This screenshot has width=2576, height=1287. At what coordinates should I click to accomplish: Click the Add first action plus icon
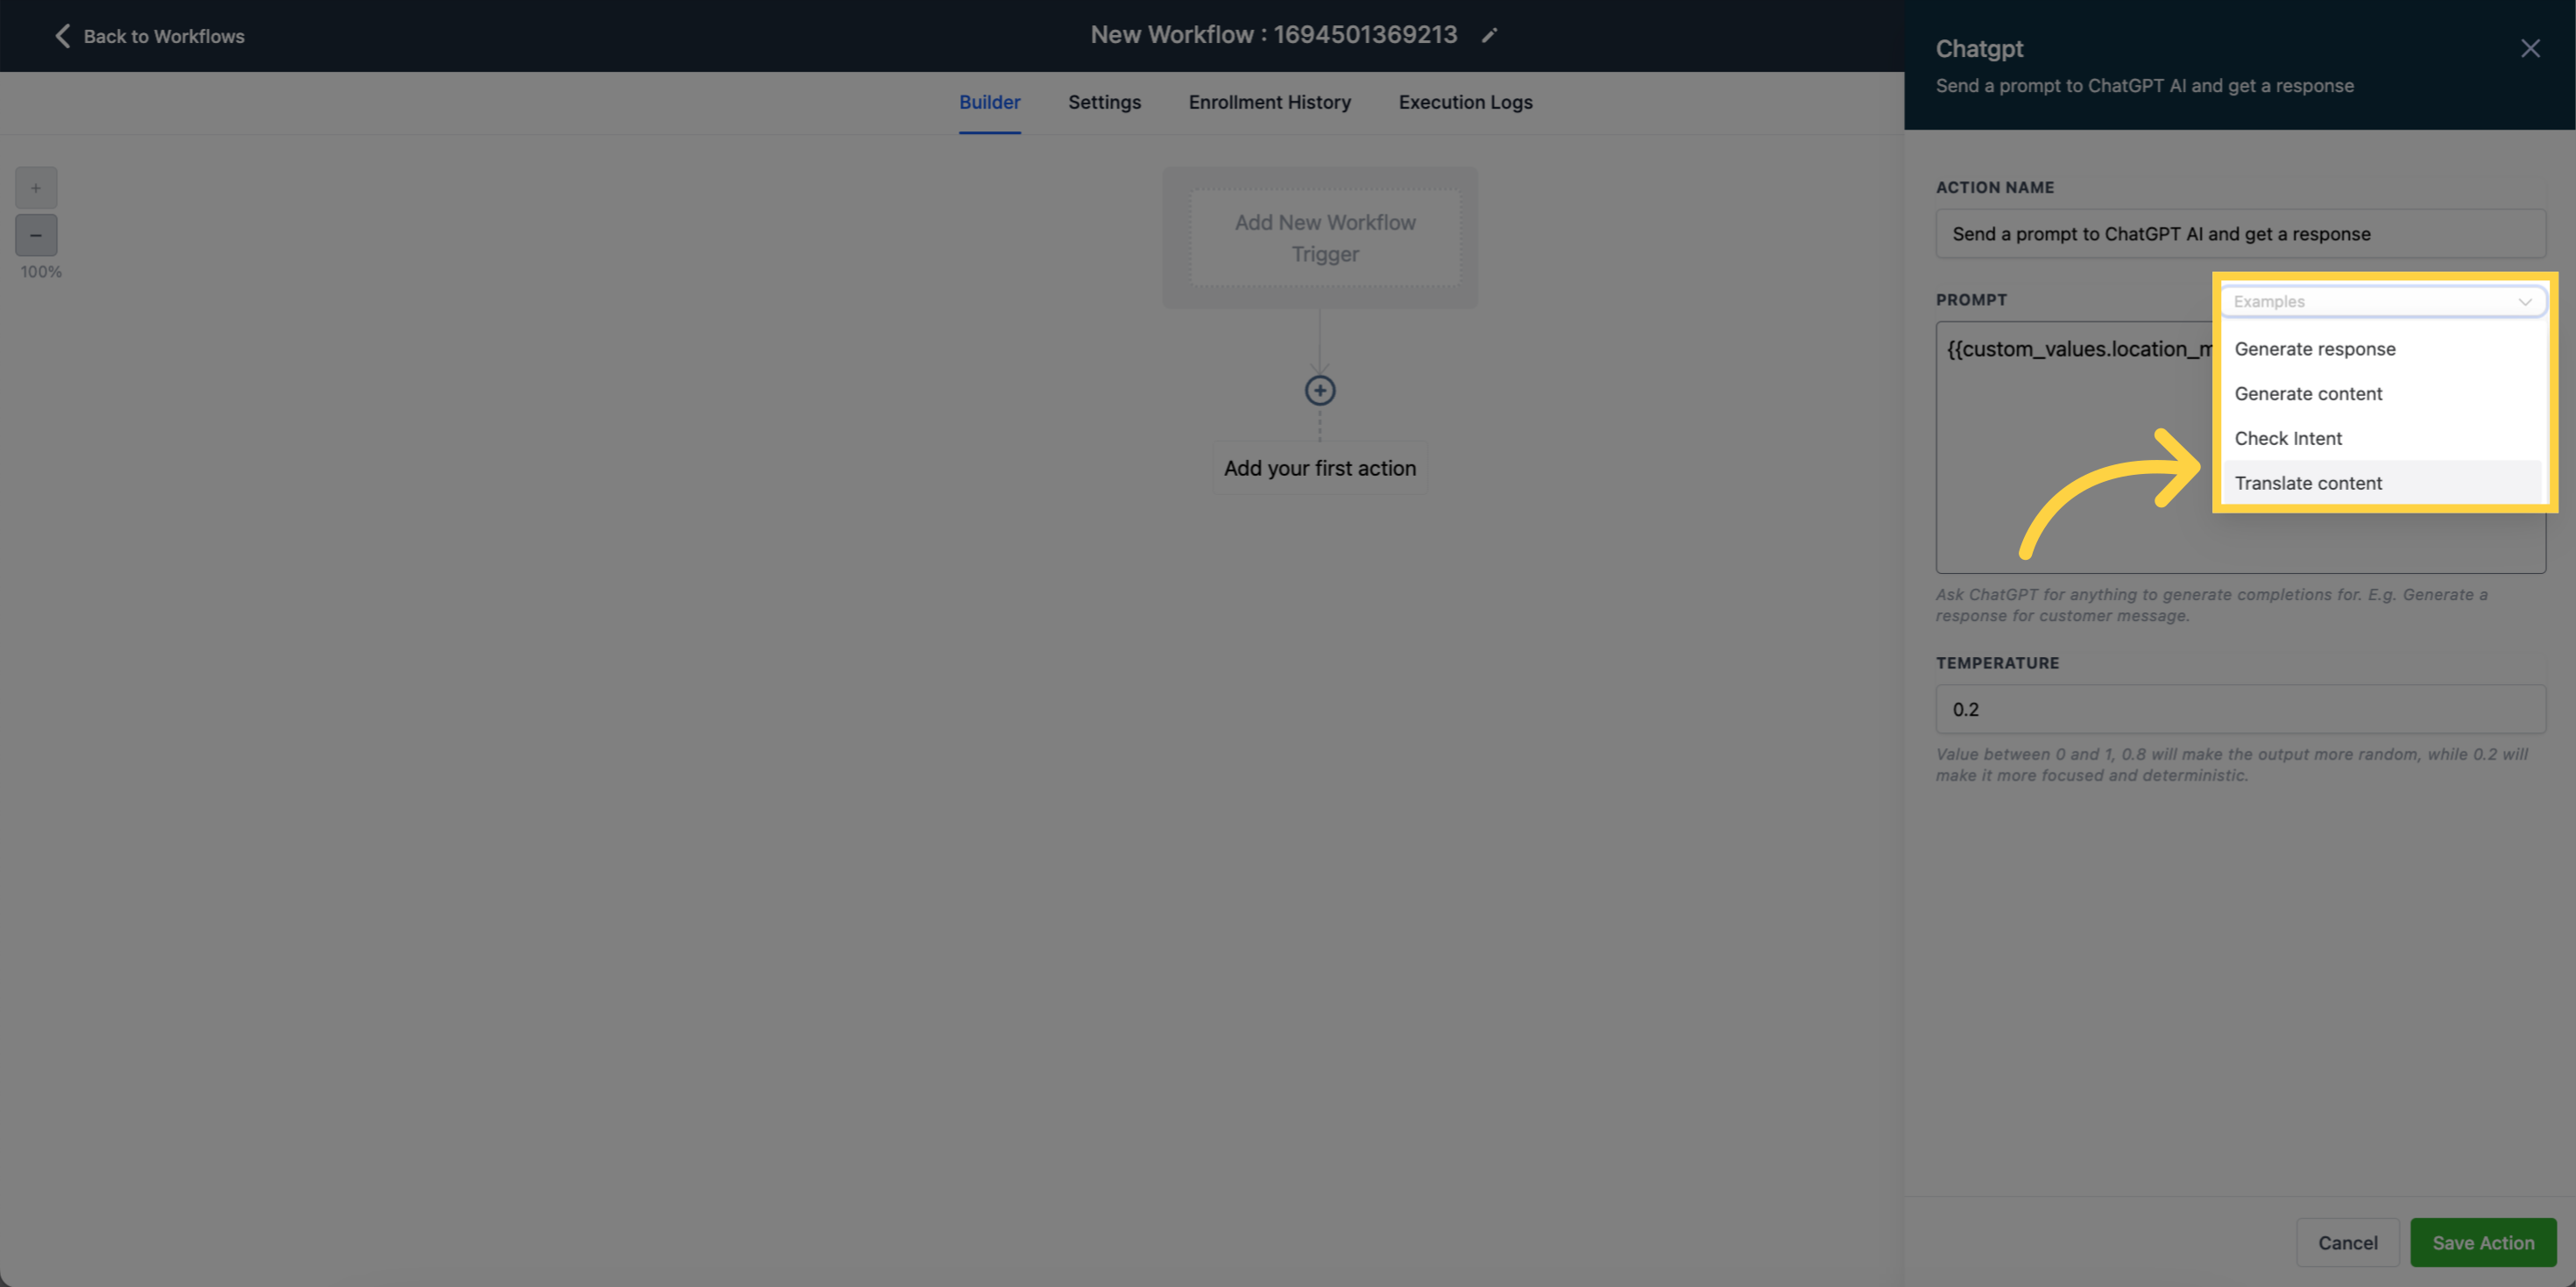click(x=1320, y=390)
